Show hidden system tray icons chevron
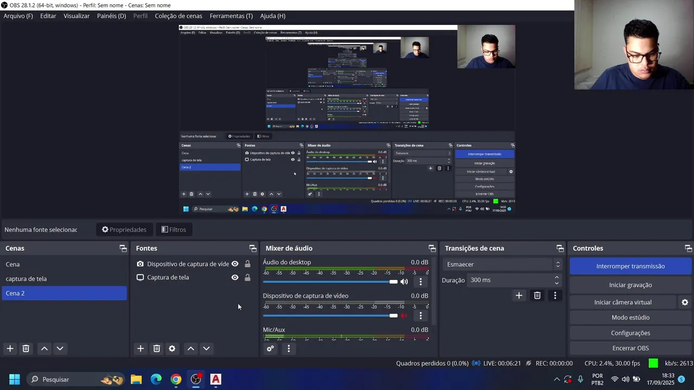 coord(556,379)
